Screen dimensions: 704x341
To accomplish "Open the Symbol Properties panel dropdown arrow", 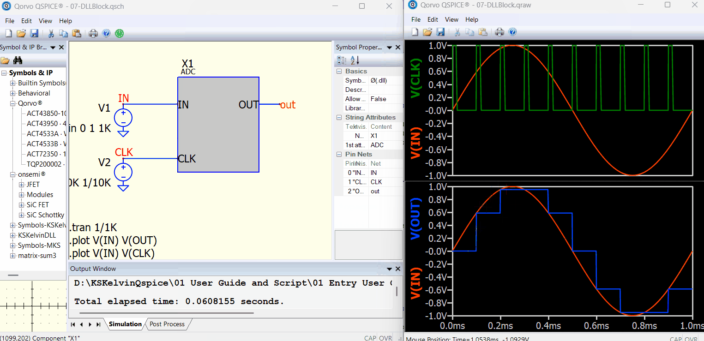I will [389, 48].
